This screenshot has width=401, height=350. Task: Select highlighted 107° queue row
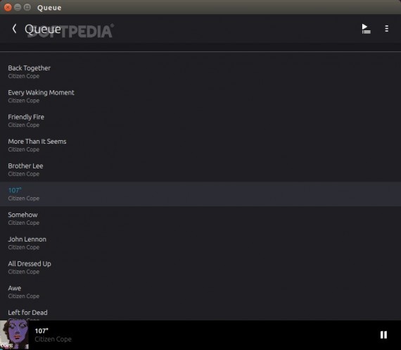point(200,194)
